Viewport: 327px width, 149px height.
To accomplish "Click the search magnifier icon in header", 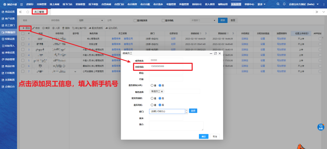I will coord(278,4).
